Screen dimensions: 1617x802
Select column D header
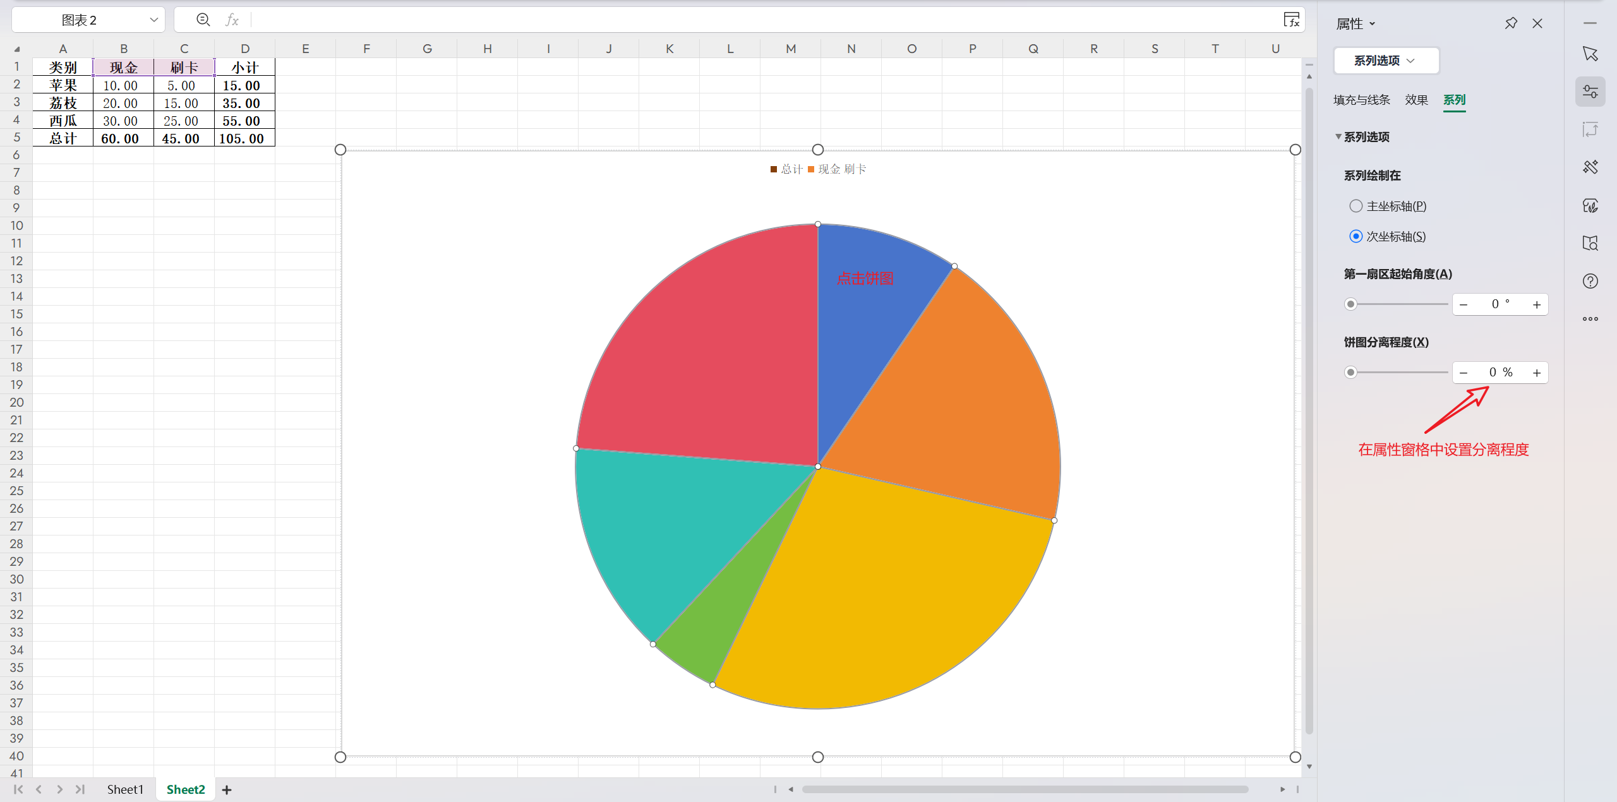click(x=245, y=49)
